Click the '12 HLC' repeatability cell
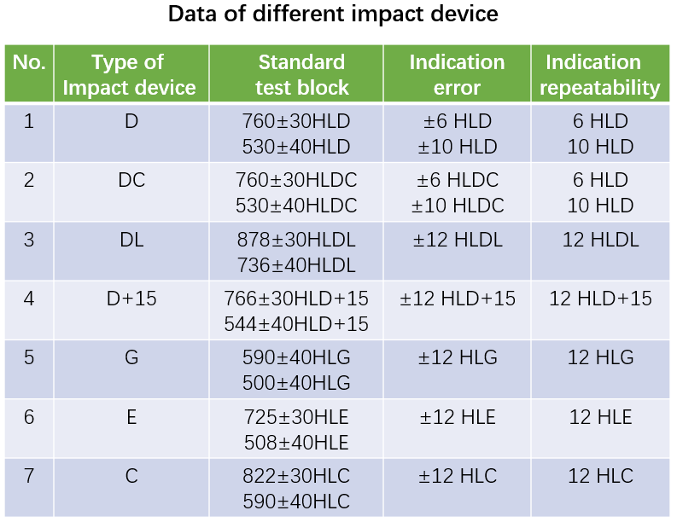 (601, 476)
